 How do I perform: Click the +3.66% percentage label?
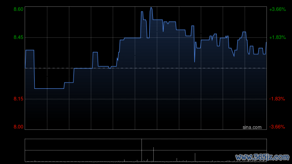pos(277,9)
